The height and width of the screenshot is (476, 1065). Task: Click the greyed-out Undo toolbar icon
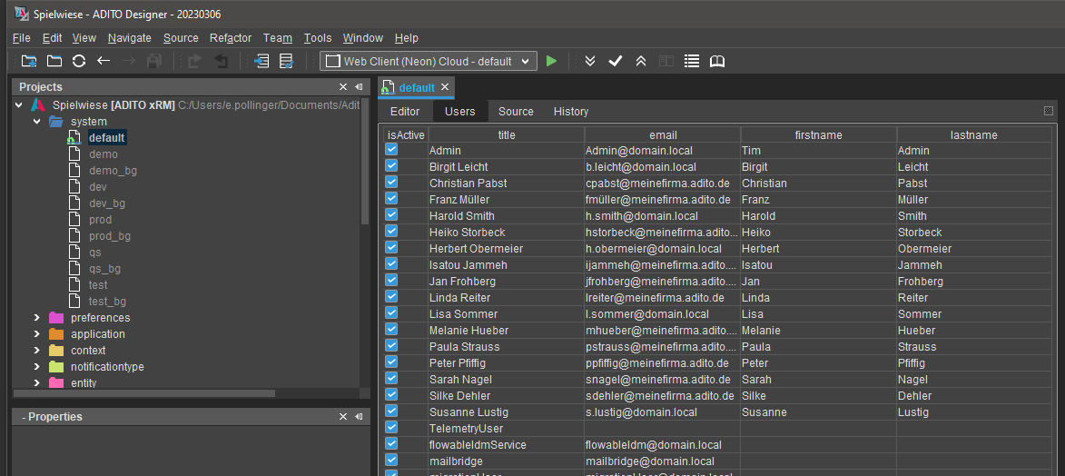tap(221, 61)
